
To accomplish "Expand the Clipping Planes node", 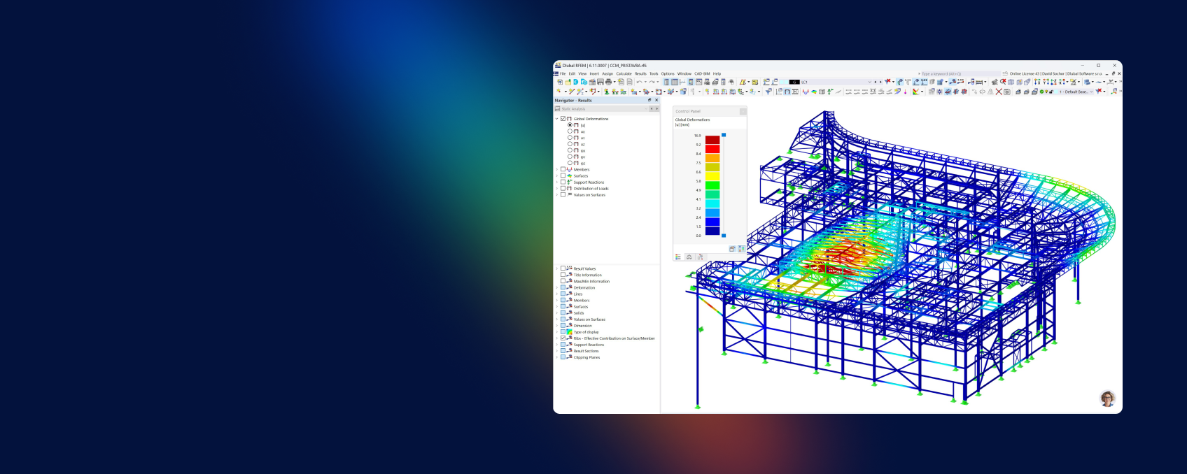I will pyautogui.click(x=557, y=357).
